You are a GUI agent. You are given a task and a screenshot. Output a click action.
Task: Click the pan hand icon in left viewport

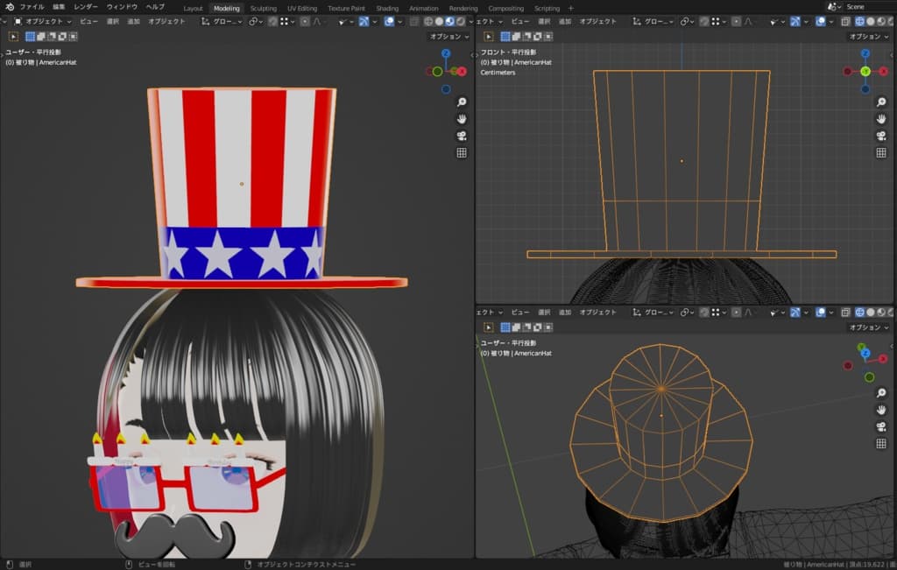(x=462, y=119)
